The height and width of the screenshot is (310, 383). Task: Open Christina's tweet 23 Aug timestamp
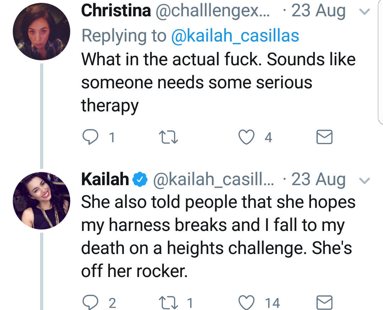[x=318, y=11]
